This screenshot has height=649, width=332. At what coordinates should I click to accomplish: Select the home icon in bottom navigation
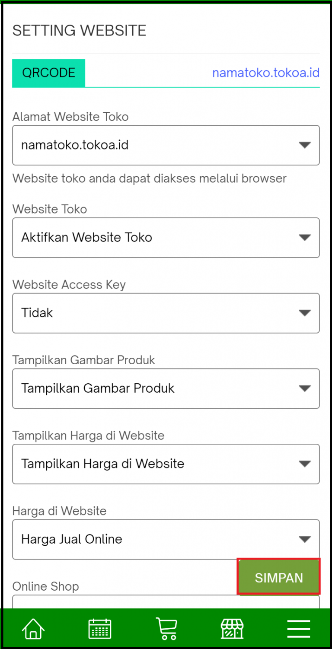pos(33,629)
